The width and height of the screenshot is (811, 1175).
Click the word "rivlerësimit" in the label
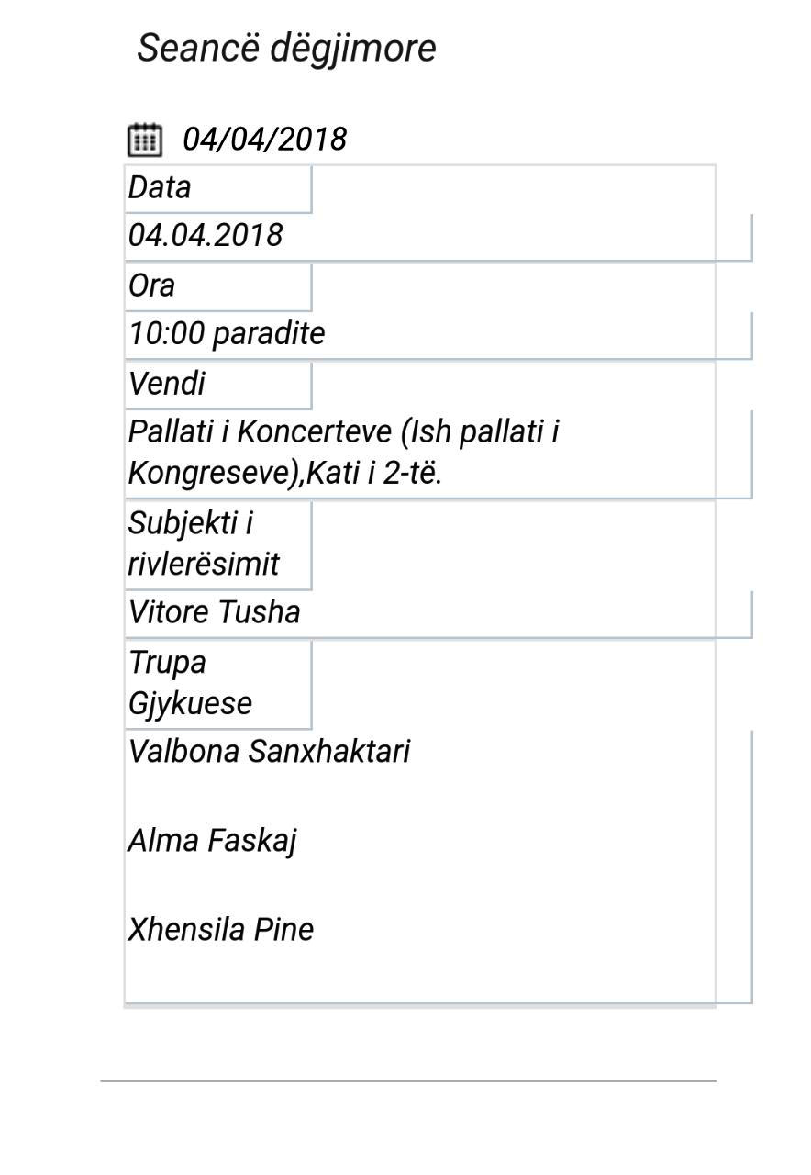pos(203,565)
